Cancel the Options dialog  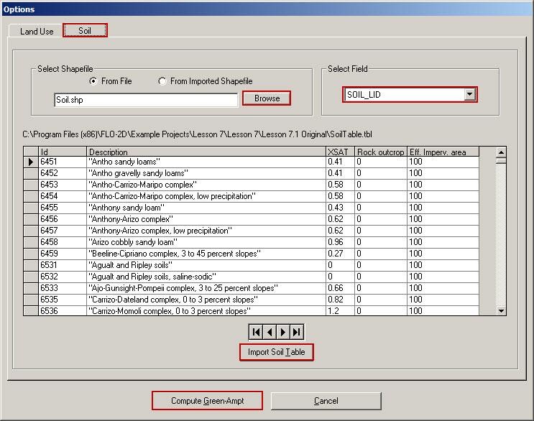point(326,401)
